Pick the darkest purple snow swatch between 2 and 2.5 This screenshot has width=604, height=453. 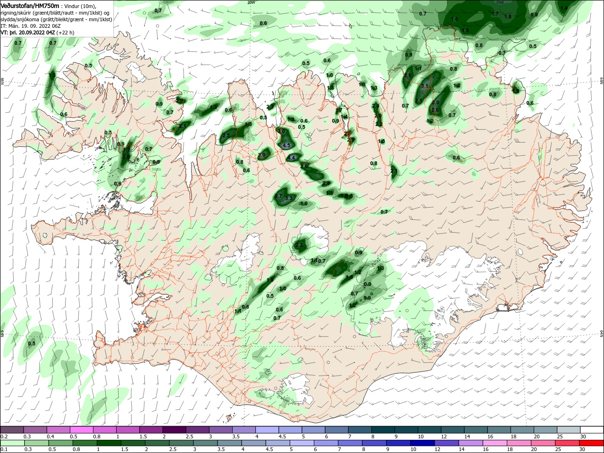(174, 430)
